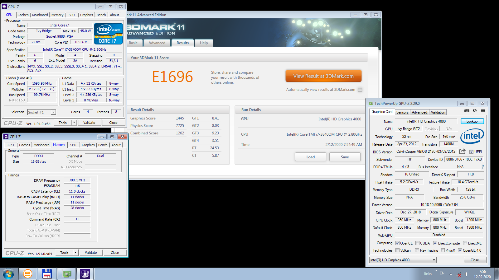The image size is (499, 280).
Task: Toggle the OpenCL checkbox
Action: 397,243
